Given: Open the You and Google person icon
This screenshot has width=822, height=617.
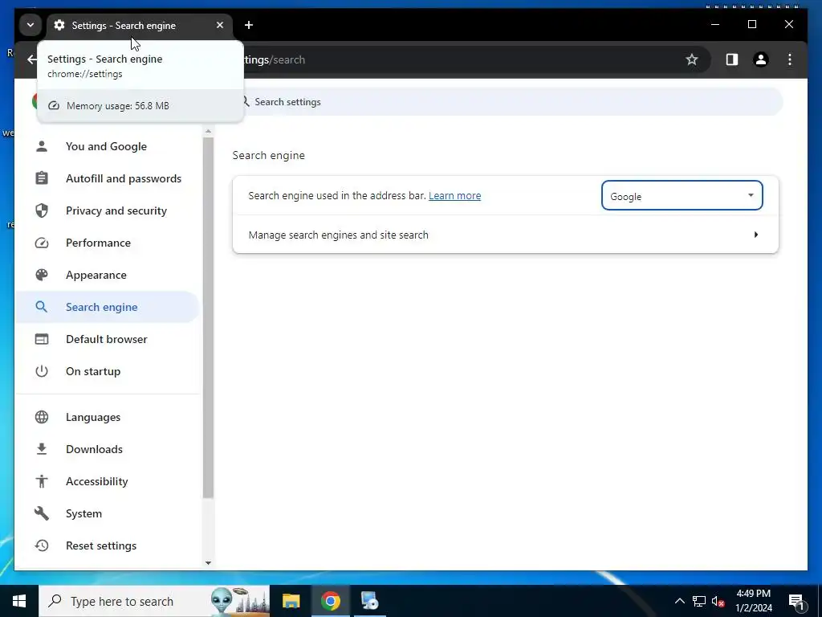Looking at the screenshot, I should [42, 146].
